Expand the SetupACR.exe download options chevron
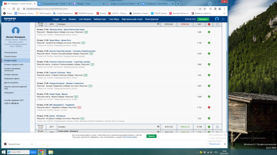 click(x=32, y=144)
